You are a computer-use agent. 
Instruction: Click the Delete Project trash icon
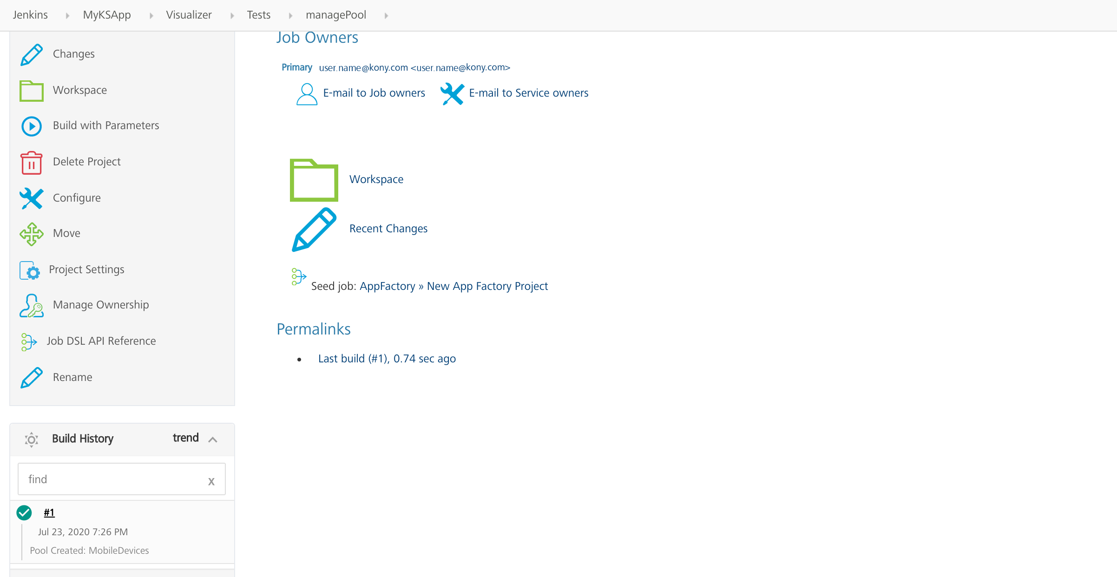(x=31, y=162)
